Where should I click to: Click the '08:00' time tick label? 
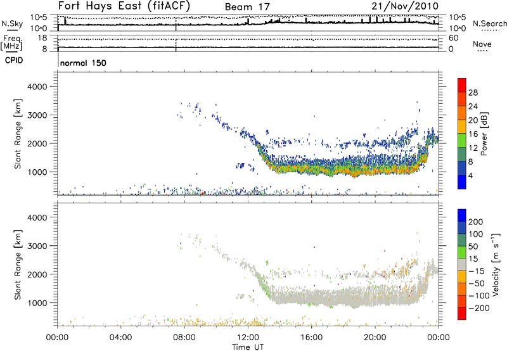(x=184, y=338)
